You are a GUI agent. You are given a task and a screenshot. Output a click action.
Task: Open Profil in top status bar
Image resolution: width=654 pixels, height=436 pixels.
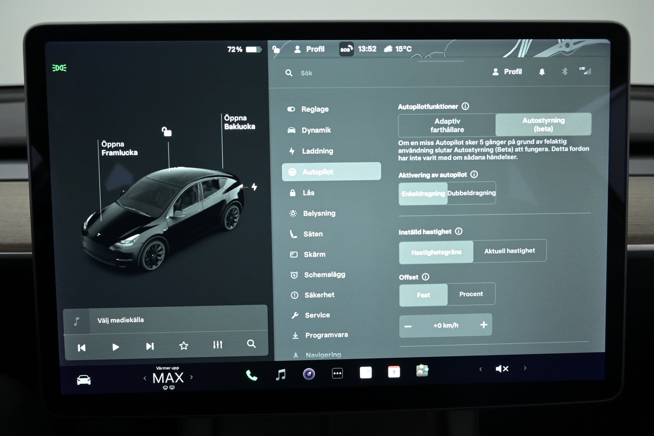click(309, 49)
